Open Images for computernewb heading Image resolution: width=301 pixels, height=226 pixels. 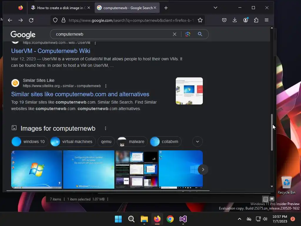(x=58, y=128)
